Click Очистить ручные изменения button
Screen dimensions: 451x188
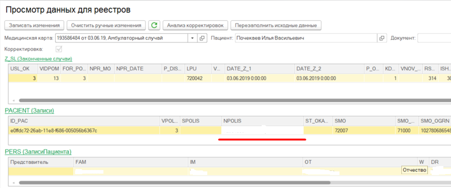point(107,26)
